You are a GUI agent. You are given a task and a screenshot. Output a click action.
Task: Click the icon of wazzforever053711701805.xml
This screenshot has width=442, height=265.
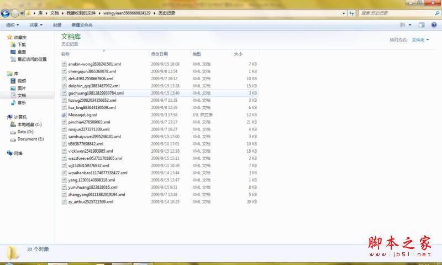[x=64, y=158]
